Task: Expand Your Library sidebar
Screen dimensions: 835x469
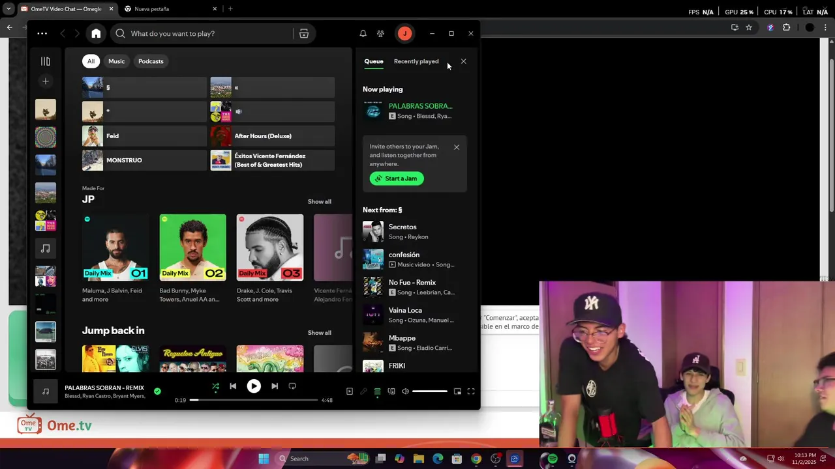Action: 46,61
